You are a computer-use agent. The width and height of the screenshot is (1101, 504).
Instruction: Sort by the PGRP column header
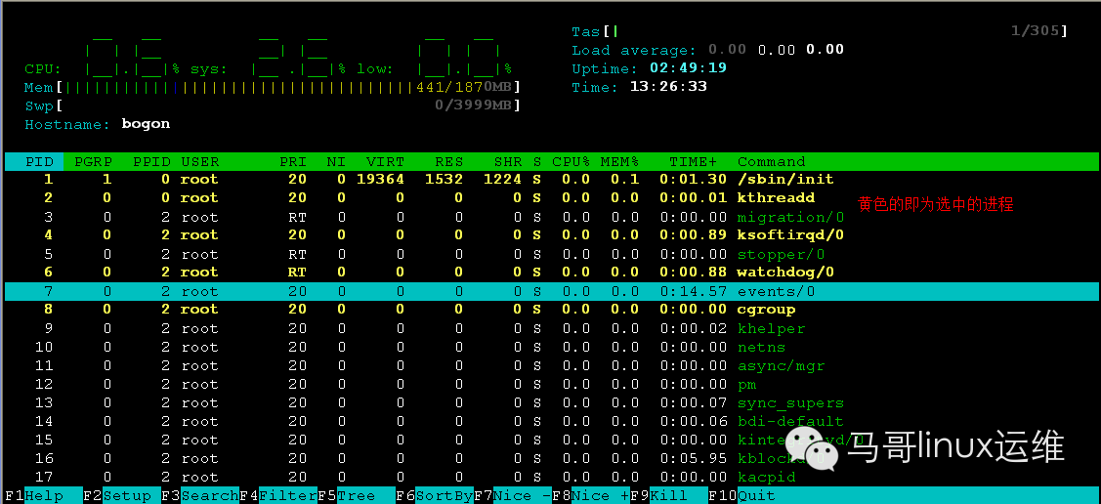tap(93, 161)
